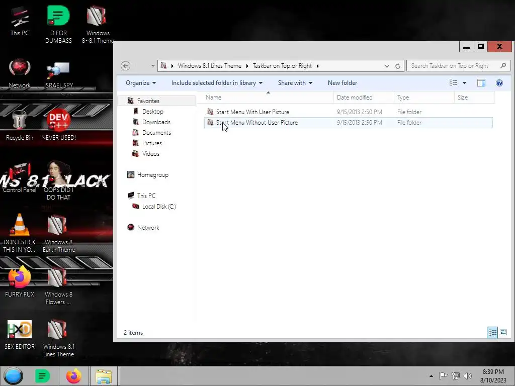The width and height of the screenshot is (515, 386).
Task: Click network icon in system tray
Action: pyautogui.click(x=456, y=376)
